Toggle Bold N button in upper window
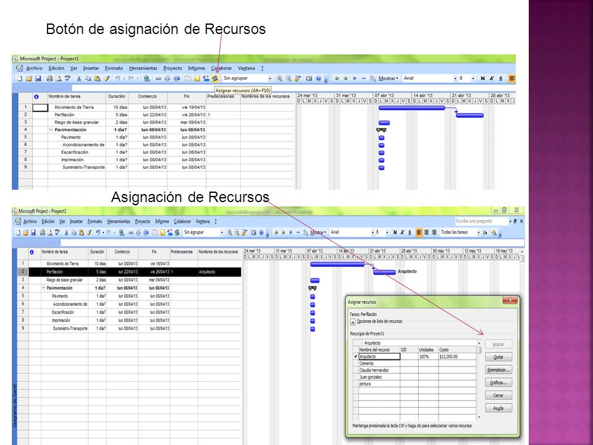 pos(482,78)
